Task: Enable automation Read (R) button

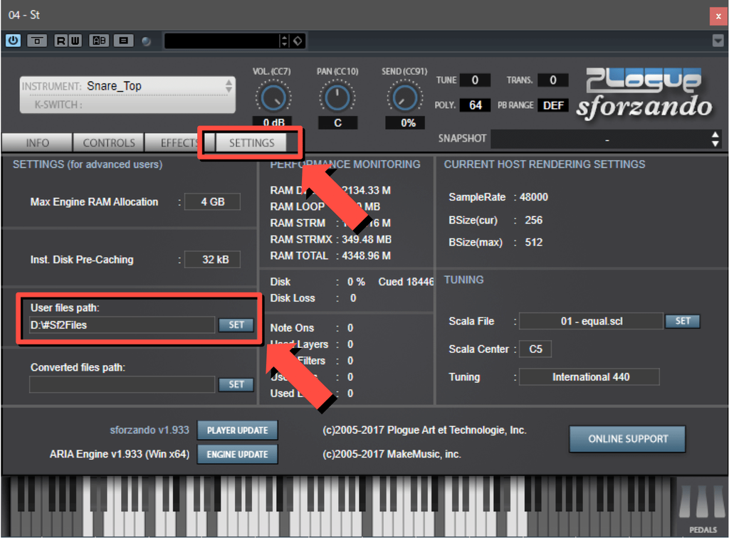Action: (x=61, y=41)
